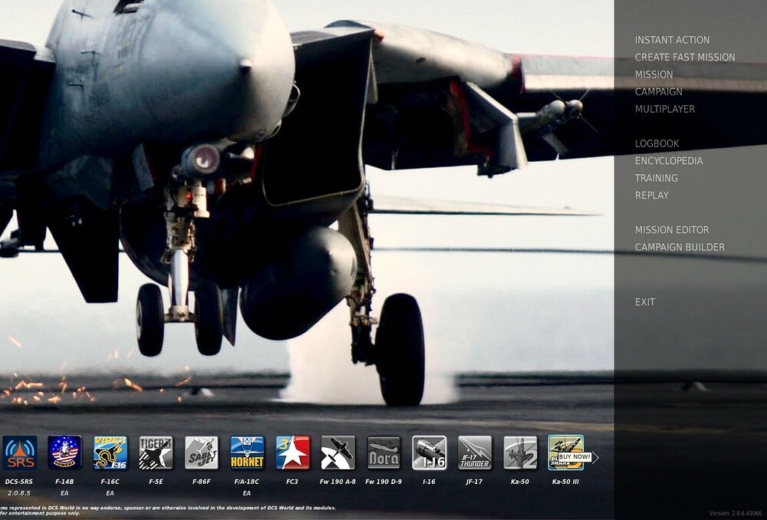Select the Fw 190 A-8 module icon
Viewport: 767px width, 520px height.
338,453
